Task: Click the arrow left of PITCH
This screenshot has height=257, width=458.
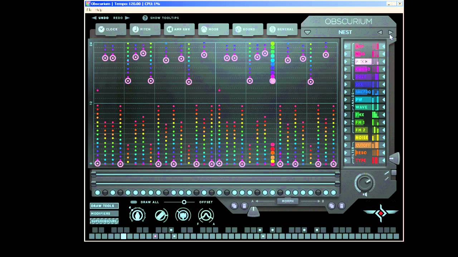Action: tap(347, 61)
